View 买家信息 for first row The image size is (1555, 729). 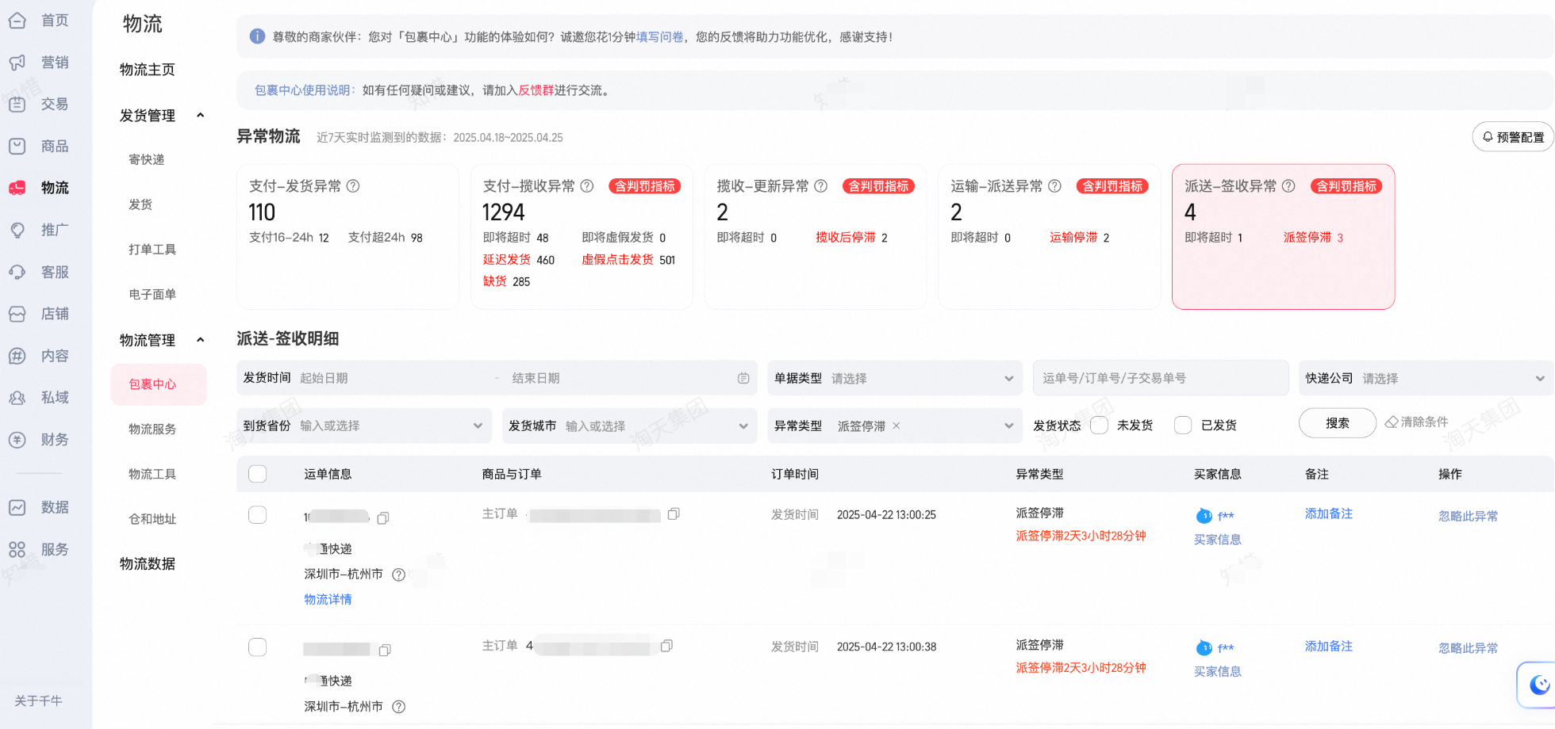[x=1218, y=540]
